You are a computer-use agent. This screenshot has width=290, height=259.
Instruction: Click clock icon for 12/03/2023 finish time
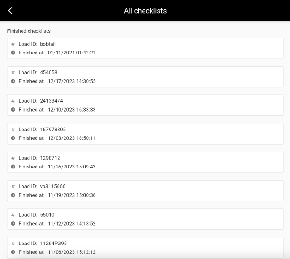coord(13,138)
